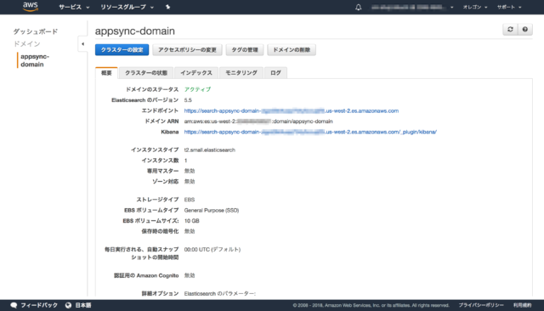Switch to the ログ tab
The height and width of the screenshot is (311, 544).
tap(275, 73)
